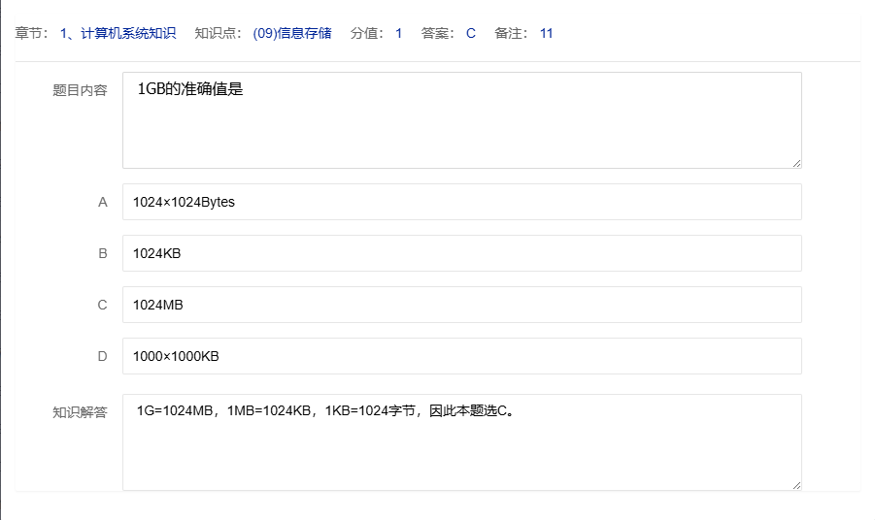Click option A field containing 1024×1024Bytes
Viewport: 875px width, 520px height.
[x=461, y=202]
